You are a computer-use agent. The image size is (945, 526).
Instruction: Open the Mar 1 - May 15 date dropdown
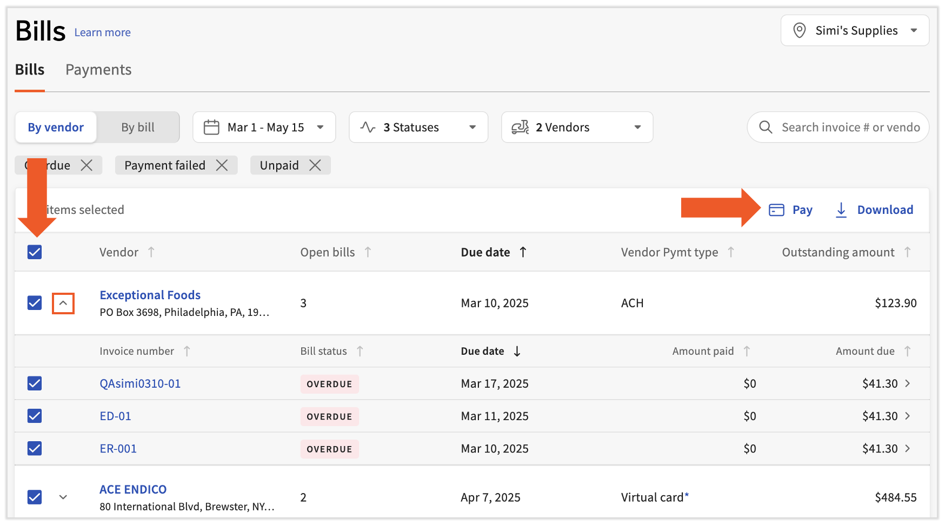[x=264, y=127]
